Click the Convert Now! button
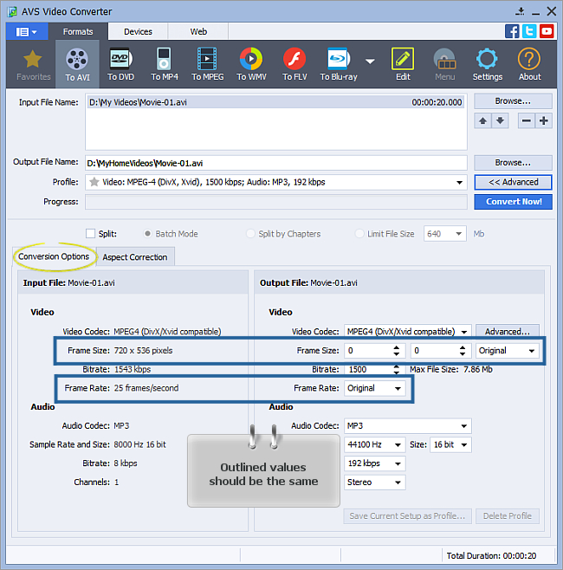 (514, 201)
